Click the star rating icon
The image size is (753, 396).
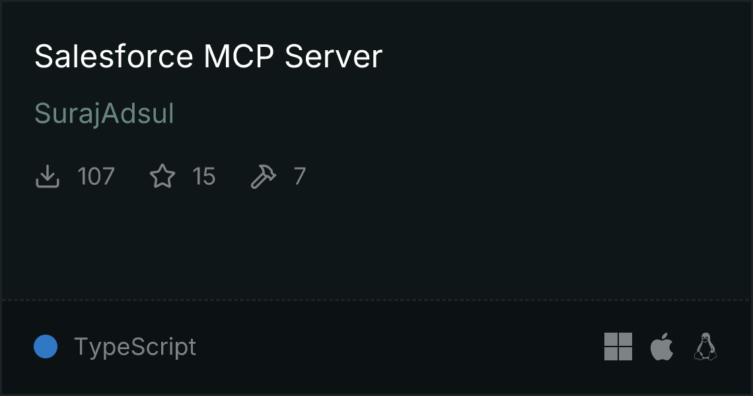click(162, 176)
